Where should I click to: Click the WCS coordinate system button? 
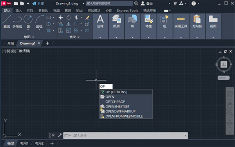(x=224, y=78)
